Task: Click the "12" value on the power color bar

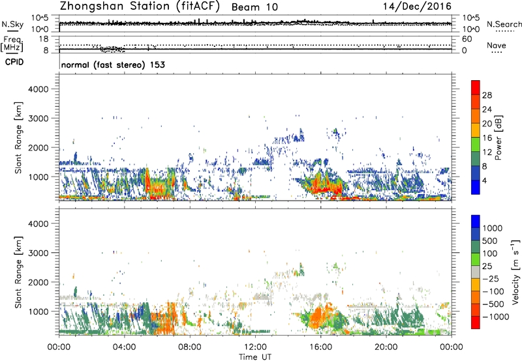Action: coord(487,152)
